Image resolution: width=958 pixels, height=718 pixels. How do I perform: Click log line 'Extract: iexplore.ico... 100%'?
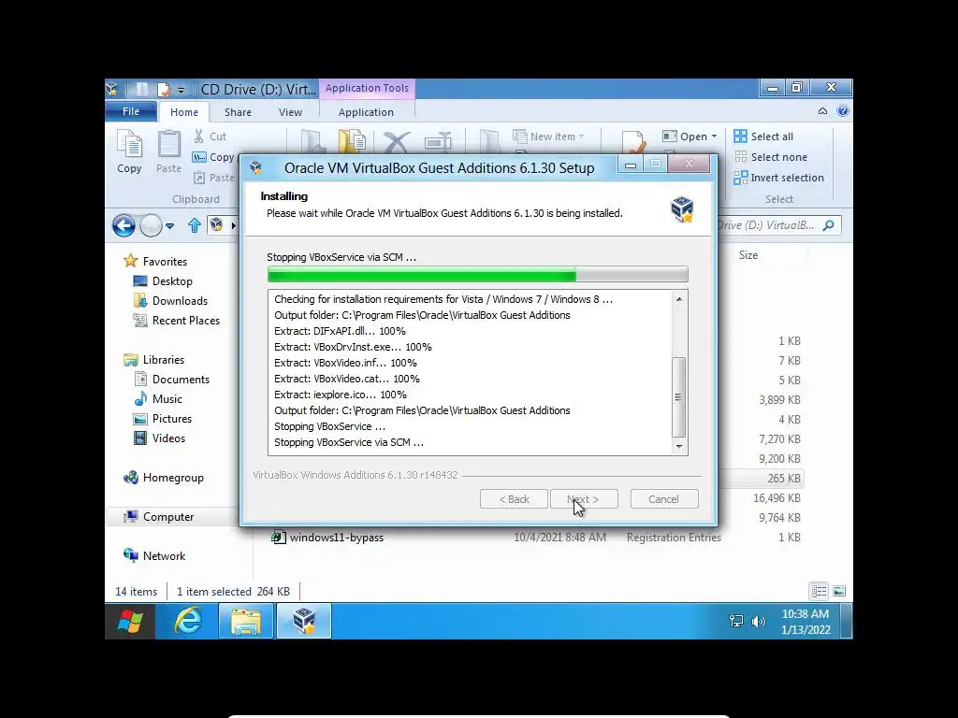(x=341, y=395)
